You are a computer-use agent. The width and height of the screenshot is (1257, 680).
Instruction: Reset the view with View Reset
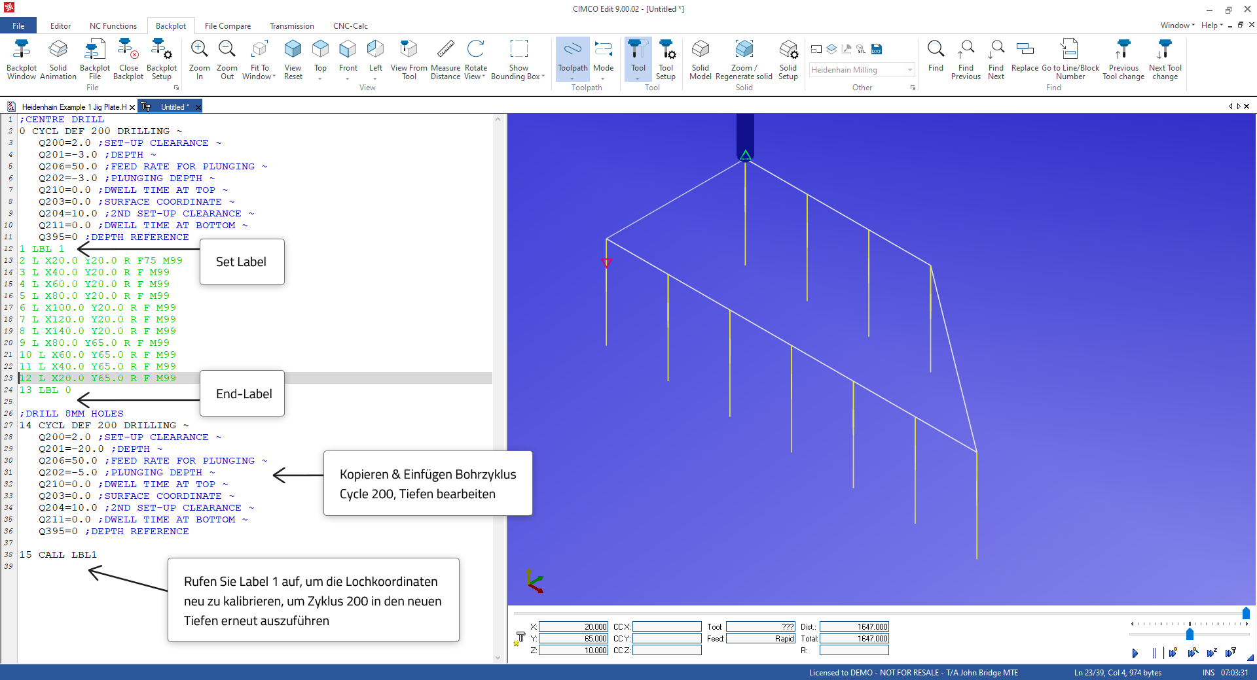point(293,59)
